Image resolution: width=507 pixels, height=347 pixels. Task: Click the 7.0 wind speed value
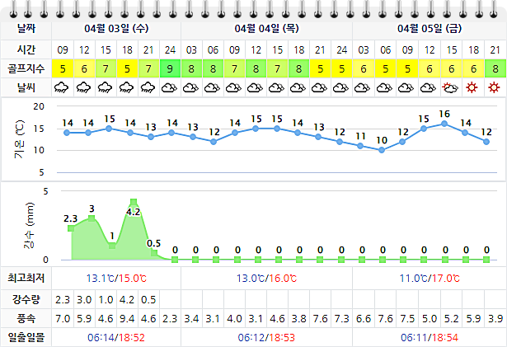pos(63,319)
